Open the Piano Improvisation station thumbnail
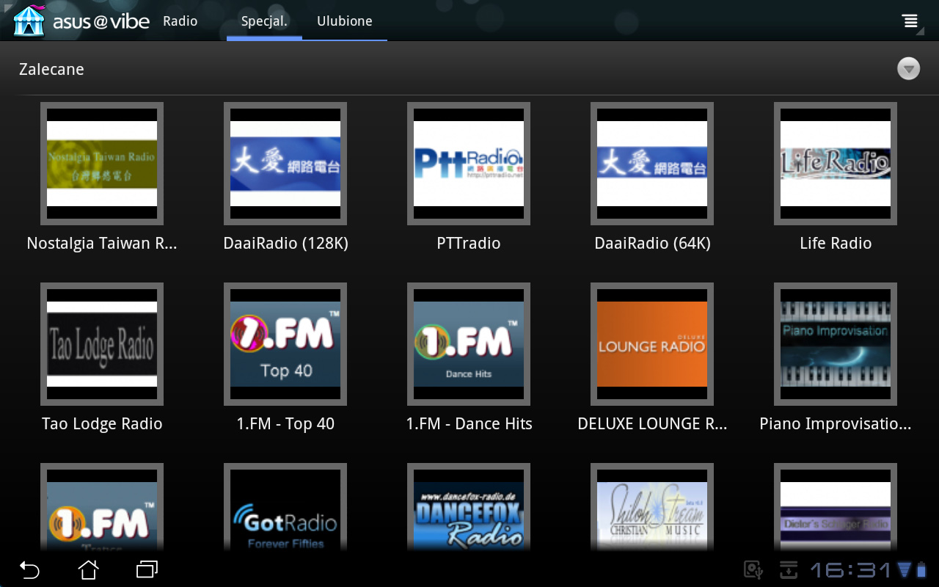The height and width of the screenshot is (587, 939). pos(836,344)
